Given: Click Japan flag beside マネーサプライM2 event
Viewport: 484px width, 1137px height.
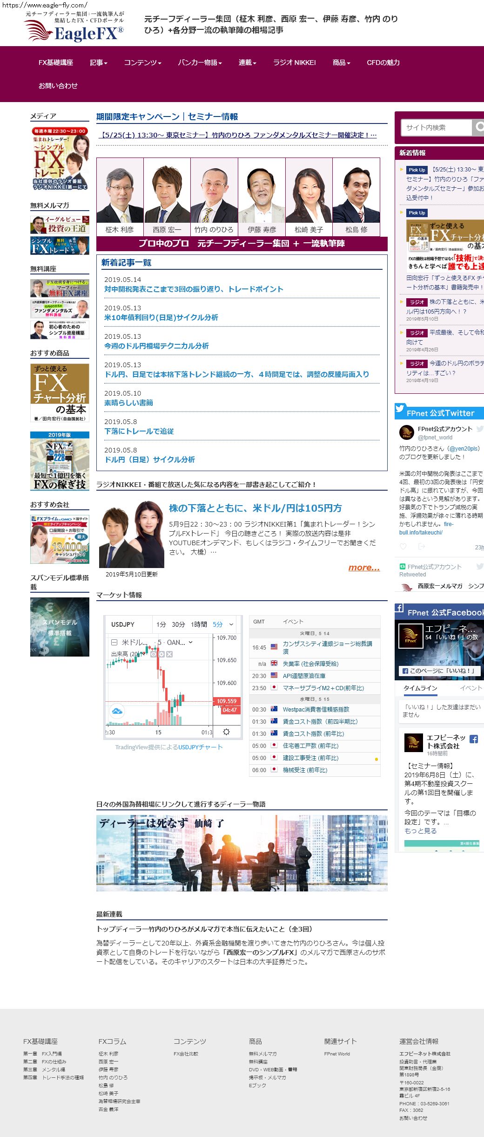Looking at the screenshot, I should (274, 687).
